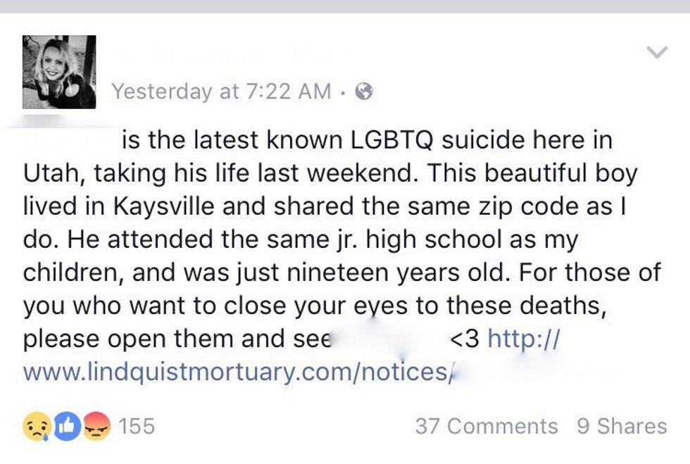View the 9 Shares list
Screen dimensions: 690x464
click(622, 426)
